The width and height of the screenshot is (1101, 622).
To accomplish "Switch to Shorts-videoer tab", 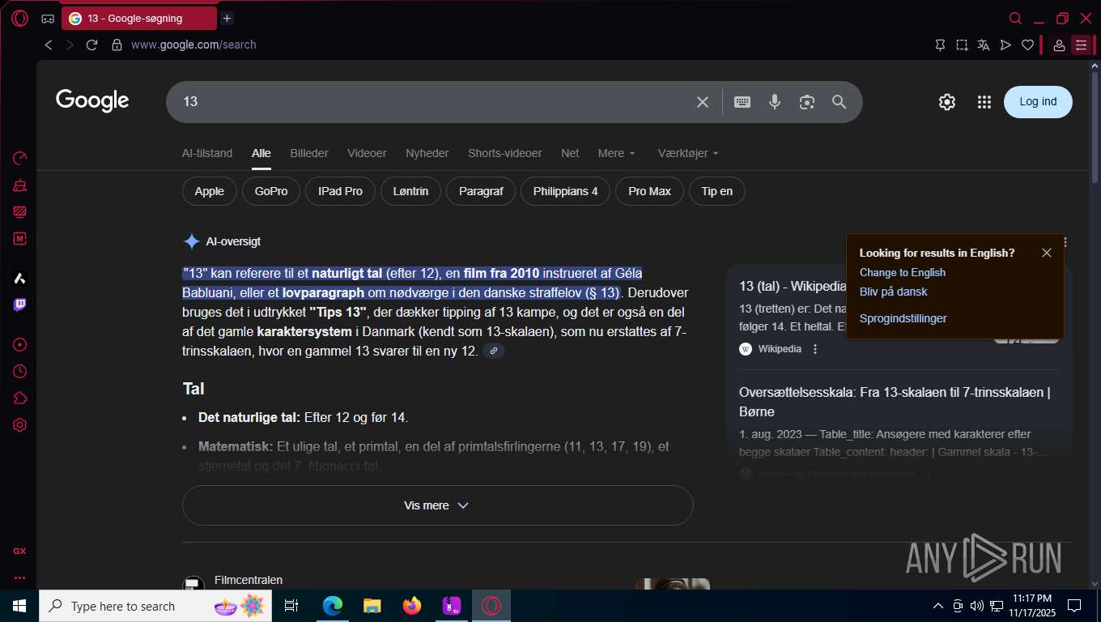I will [x=505, y=153].
